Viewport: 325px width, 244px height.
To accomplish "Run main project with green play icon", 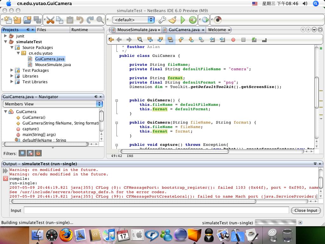I will point(183,20).
